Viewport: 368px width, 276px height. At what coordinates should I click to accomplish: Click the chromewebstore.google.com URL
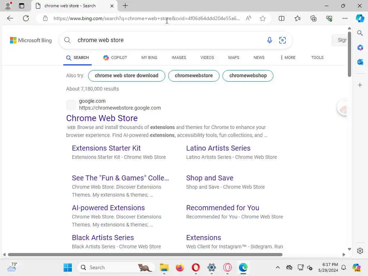120,108
